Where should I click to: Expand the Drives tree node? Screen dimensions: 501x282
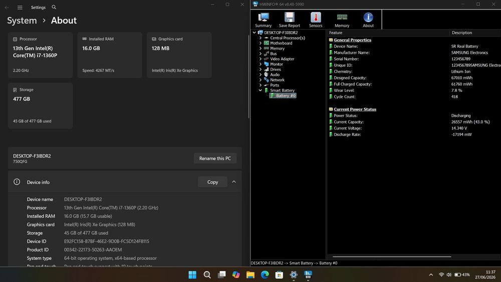pyautogui.click(x=261, y=69)
